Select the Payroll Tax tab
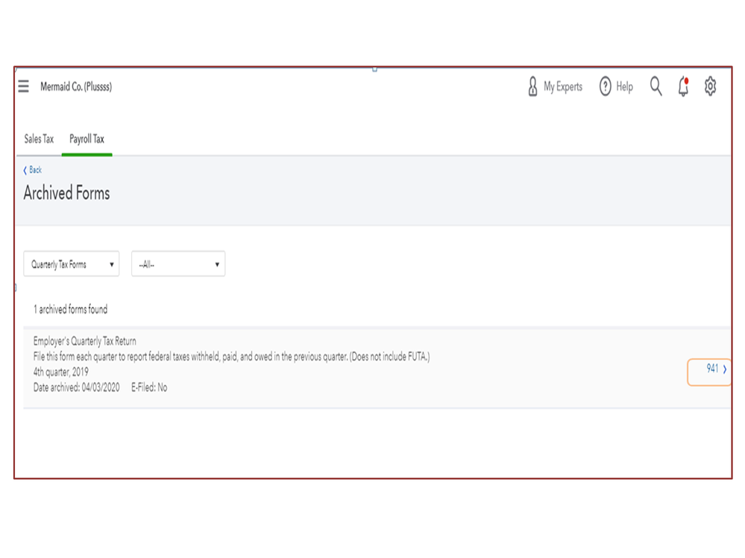Screen dimensions: 745x558 (x=87, y=139)
